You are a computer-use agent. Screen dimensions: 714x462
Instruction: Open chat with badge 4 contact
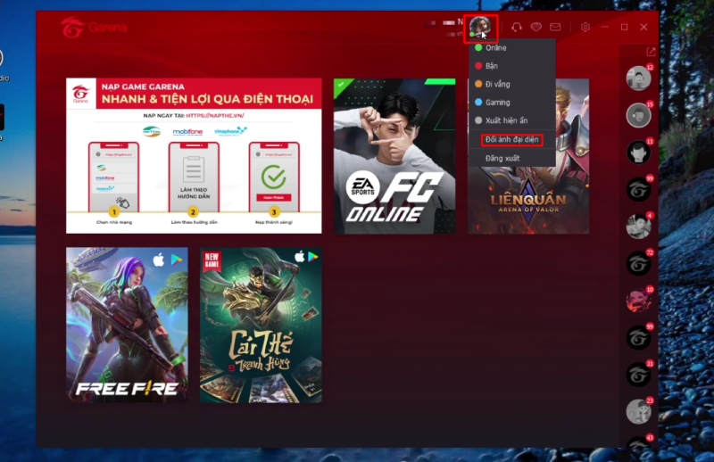(638, 227)
